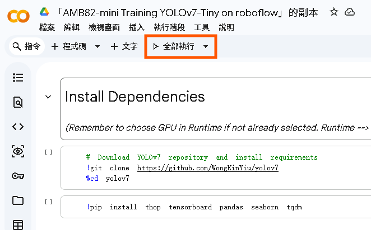Open the variable inspector eye icon
The image size is (371, 230).
coord(18,151)
